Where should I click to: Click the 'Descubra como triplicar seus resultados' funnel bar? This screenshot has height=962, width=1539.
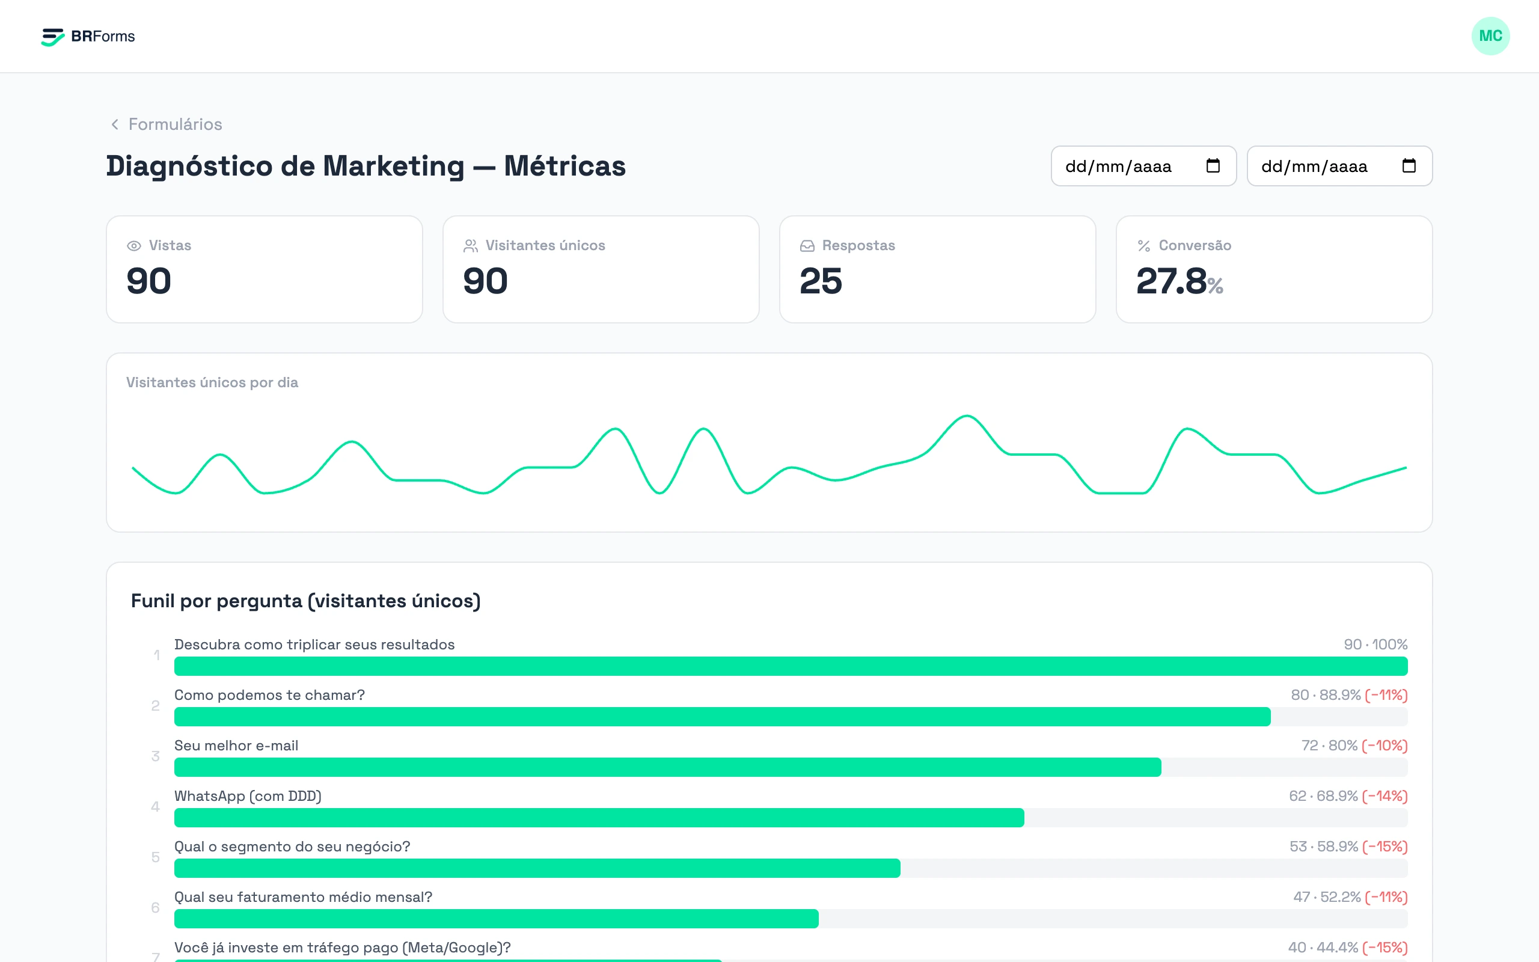(x=791, y=666)
